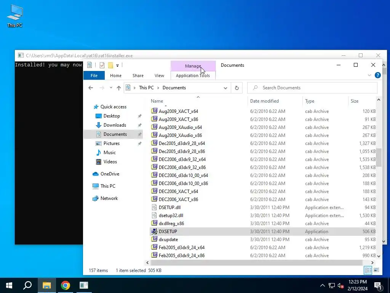Click the muted volume tray icon
This screenshot has width=390, height=293.
tap(341, 285)
